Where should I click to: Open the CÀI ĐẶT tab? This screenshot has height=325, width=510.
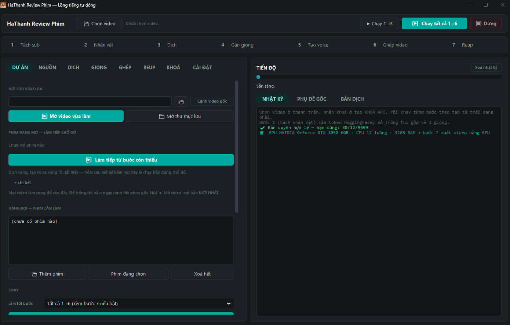pos(202,67)
